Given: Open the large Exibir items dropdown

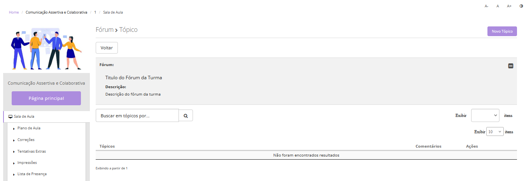Looking at the screenshot, I should [485, 115].
